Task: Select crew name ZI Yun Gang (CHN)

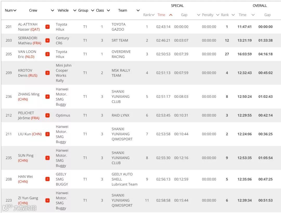Action: tap(28, 200)
